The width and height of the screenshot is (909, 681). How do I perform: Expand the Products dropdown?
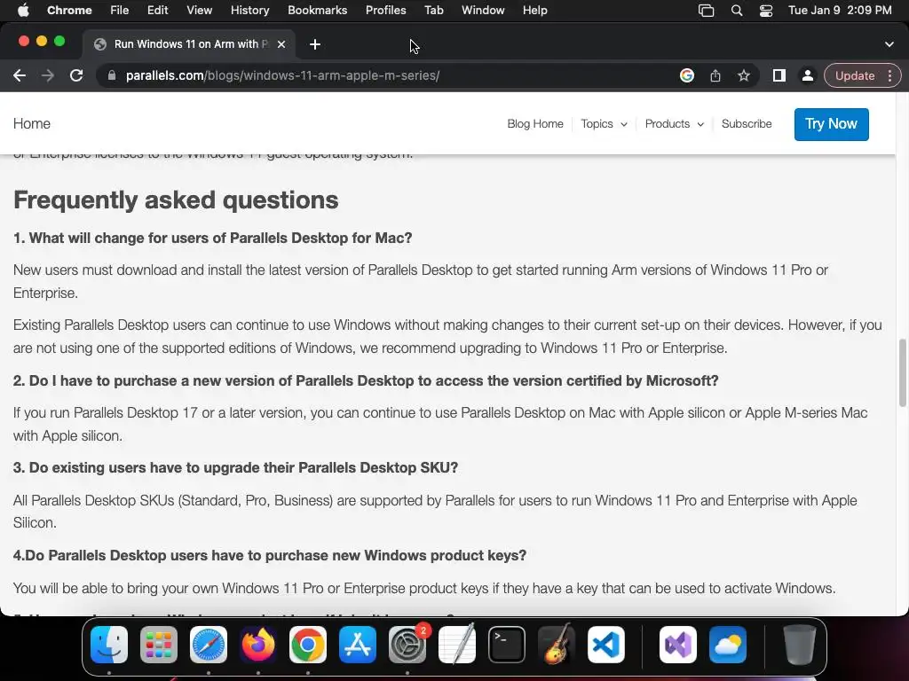675,124
